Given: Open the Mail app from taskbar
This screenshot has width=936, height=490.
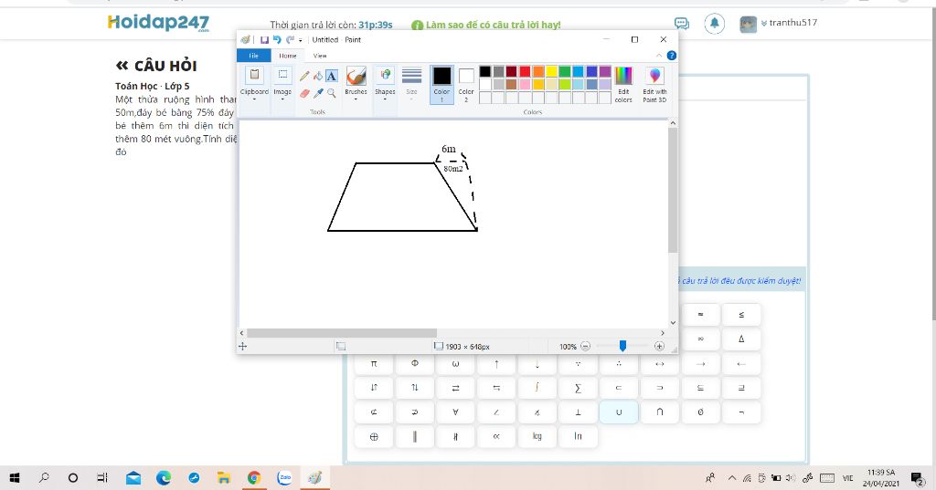Looking at the screenshot, I should 133,477.
